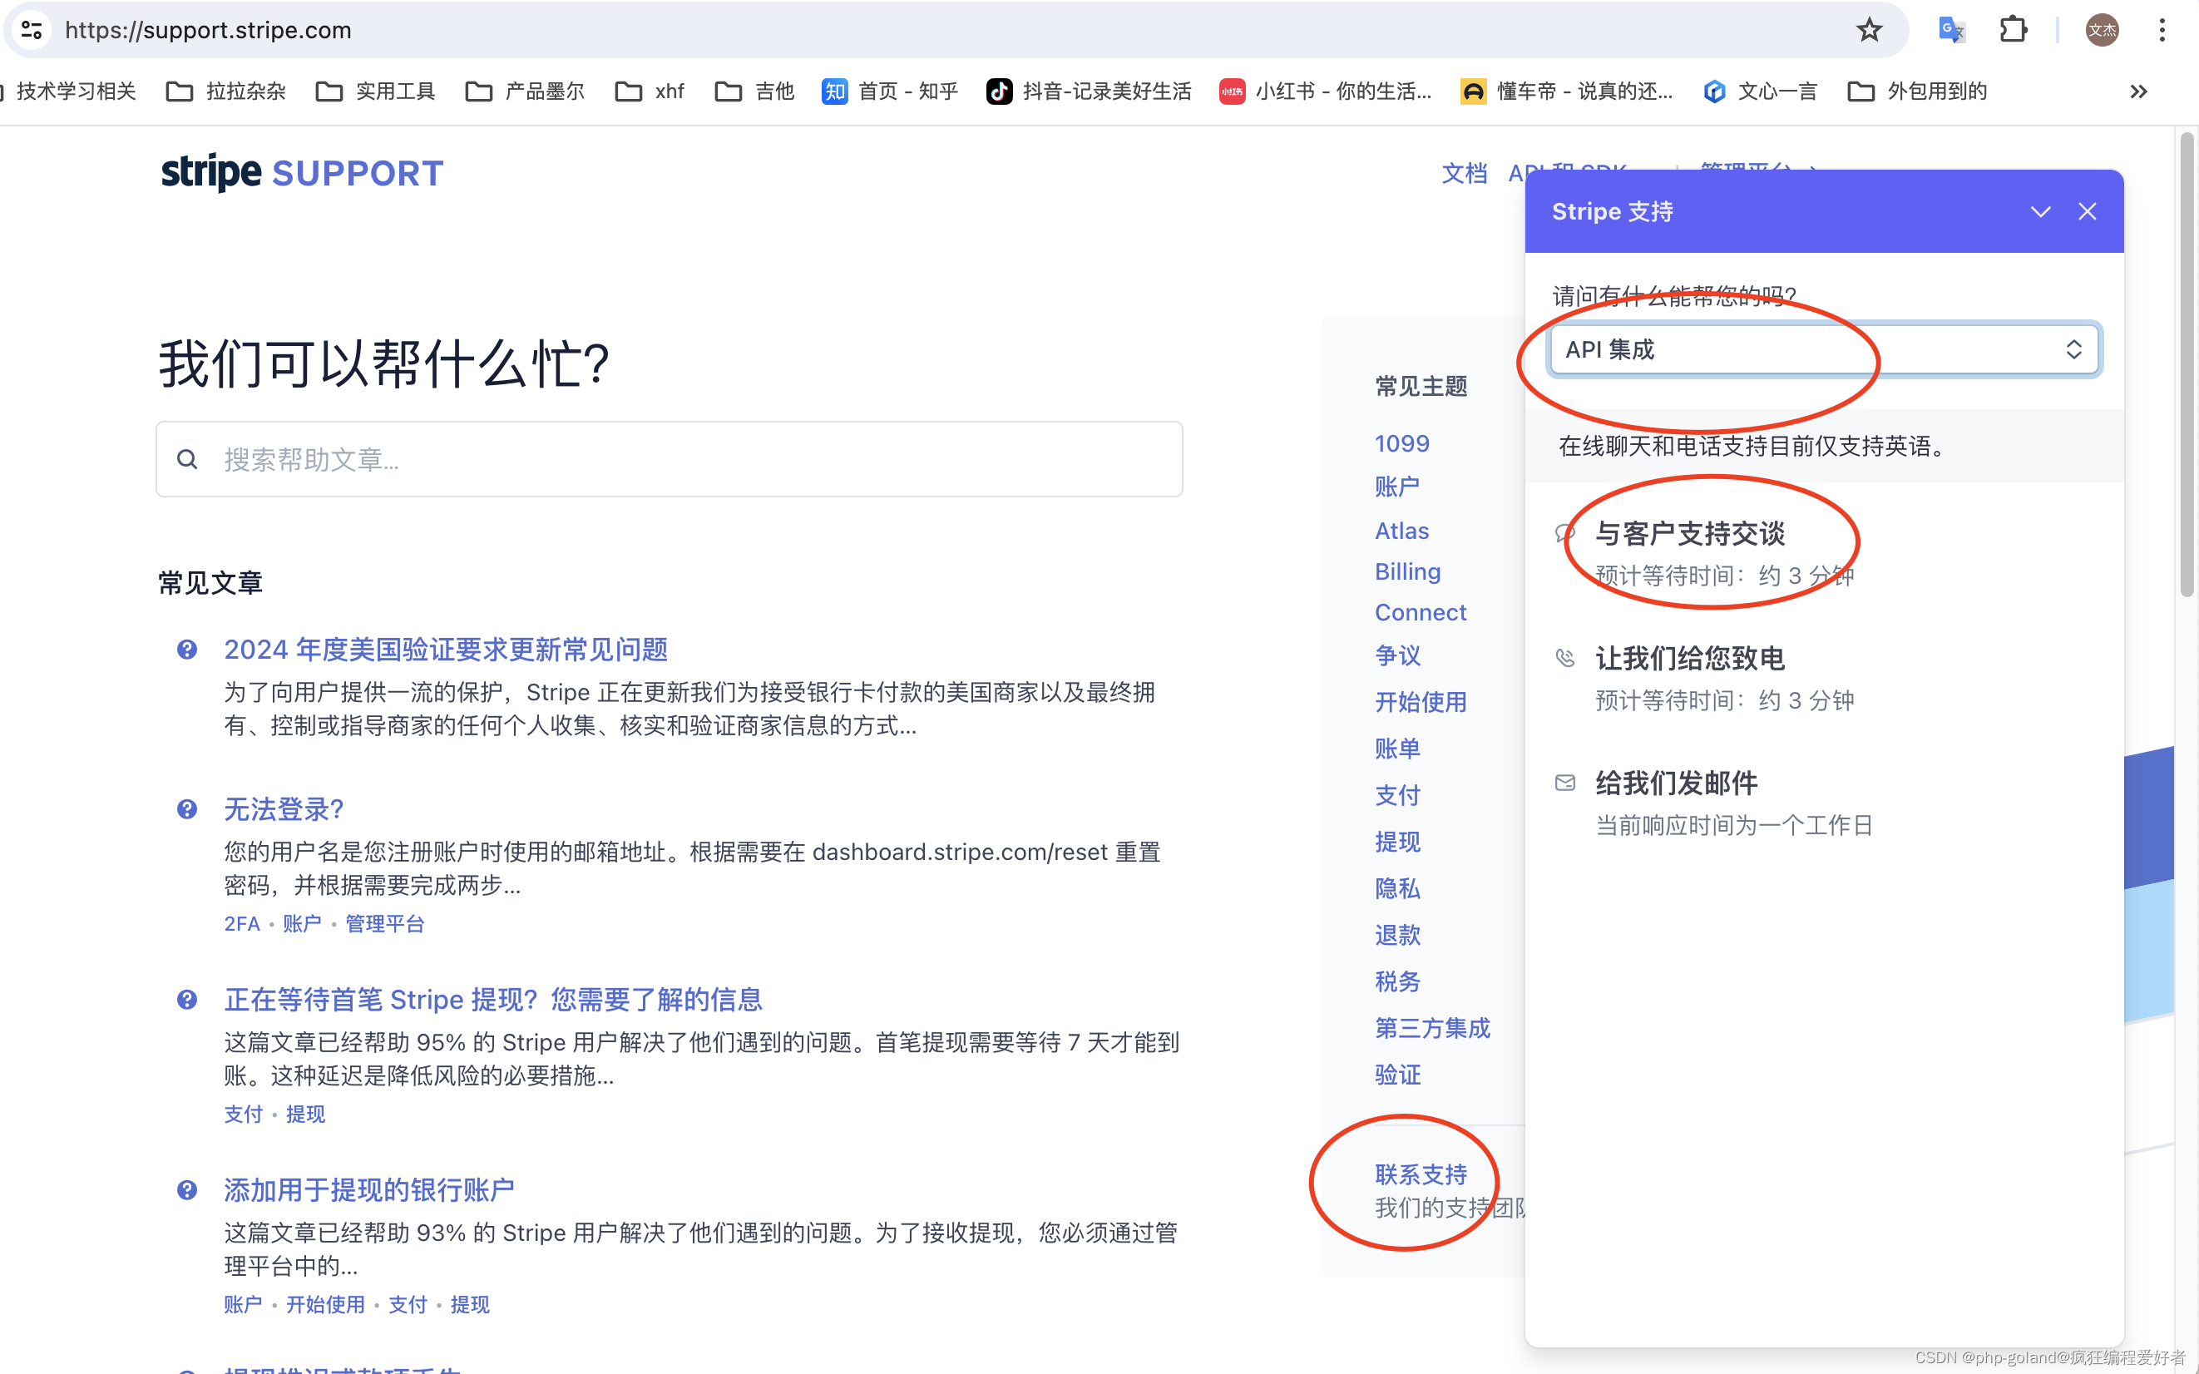
Task: Choose 让我们给您致电 phone option
Action: click(1689, 658)
